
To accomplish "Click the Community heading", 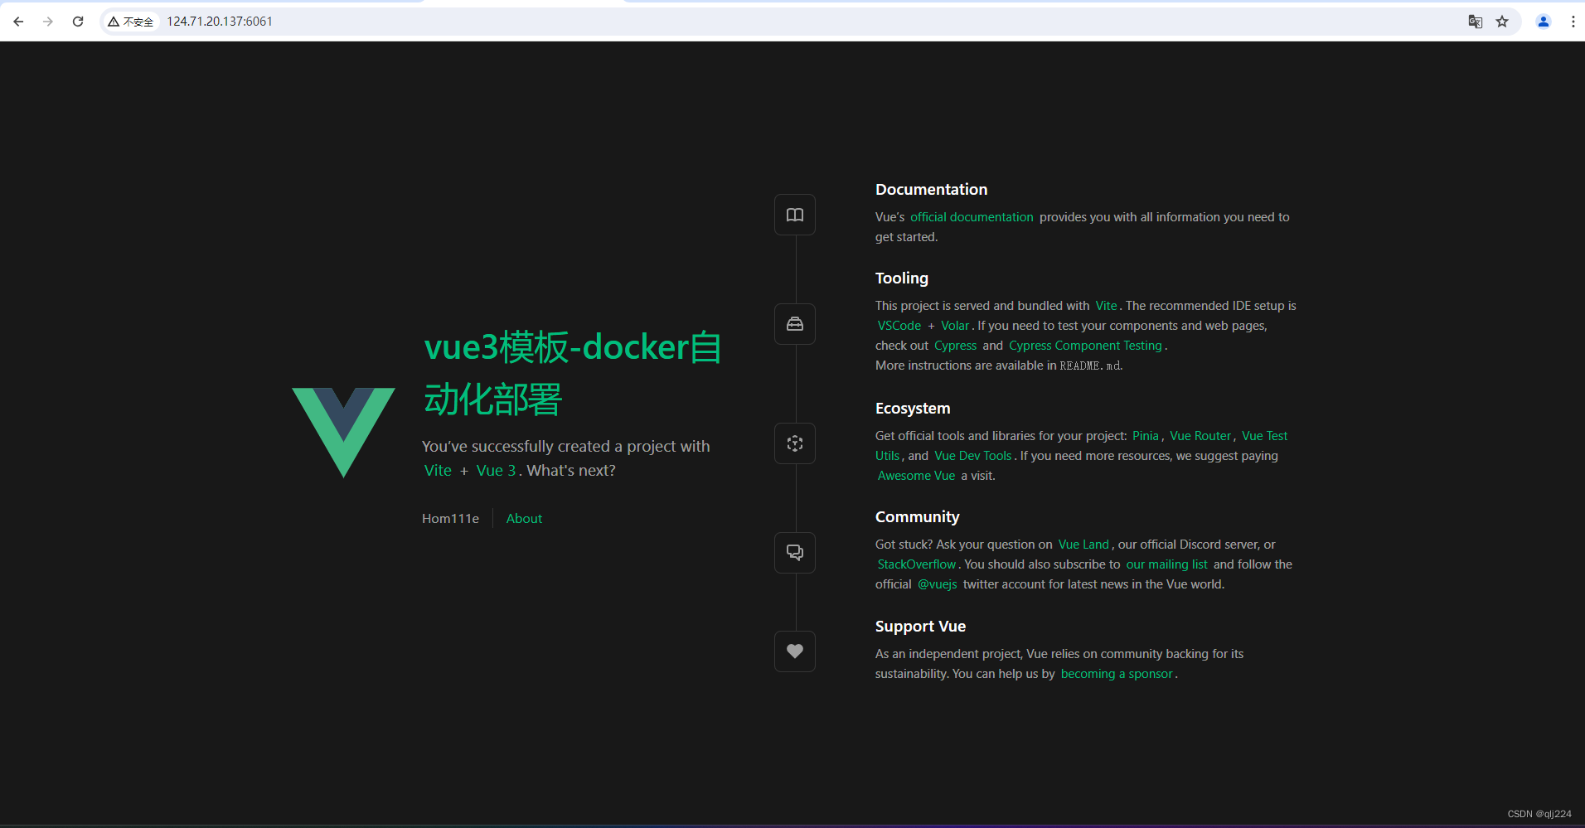I will coord(917,517).
